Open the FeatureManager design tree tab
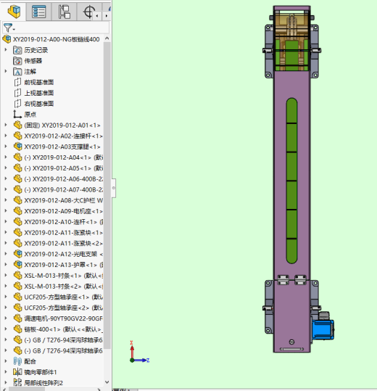The image size is (377, 391). click(14, 12)
